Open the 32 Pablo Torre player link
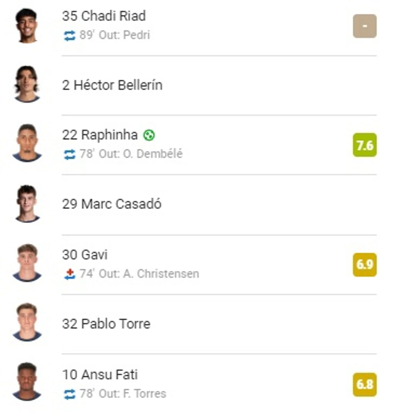This screenshot has height=416, width=396. [x=106, y=324]
